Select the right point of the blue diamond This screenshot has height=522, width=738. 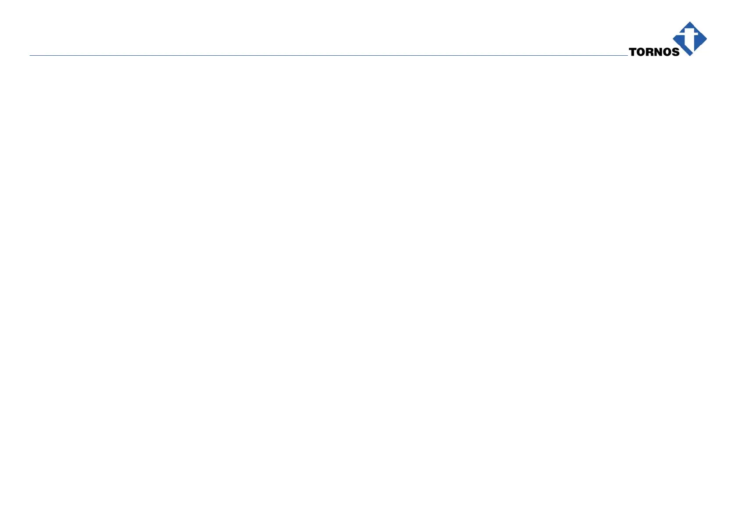pyautogui.click(x=705, y=39)
